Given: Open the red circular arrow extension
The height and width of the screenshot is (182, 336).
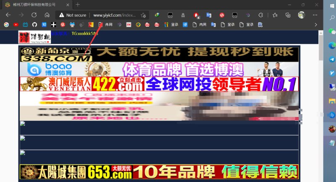Looking at the screenshot, I should pos(222,15).
